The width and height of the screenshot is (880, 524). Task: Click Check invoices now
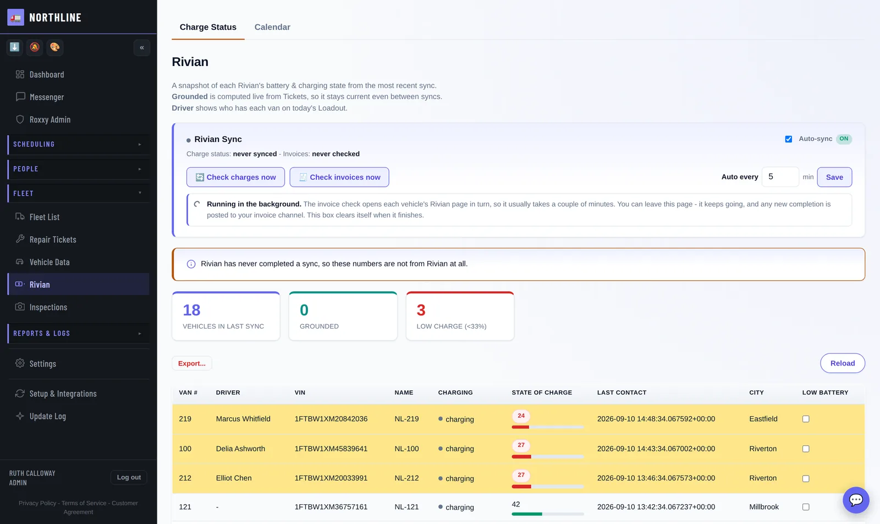339,177
